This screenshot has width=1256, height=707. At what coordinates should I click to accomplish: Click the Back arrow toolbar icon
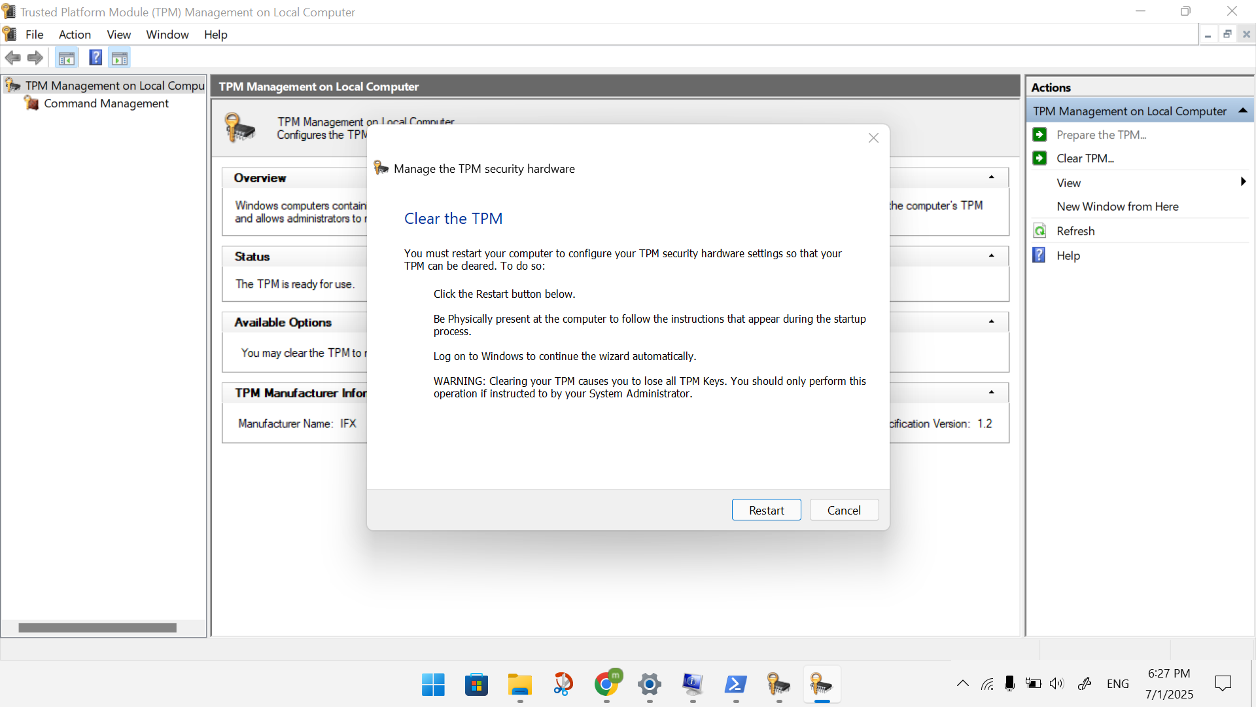[12, 58]
